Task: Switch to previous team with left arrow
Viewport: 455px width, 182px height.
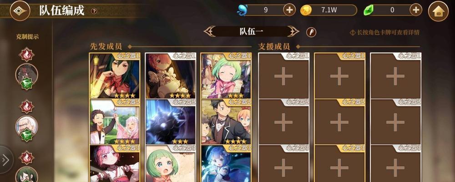Action: coord(209,31)
